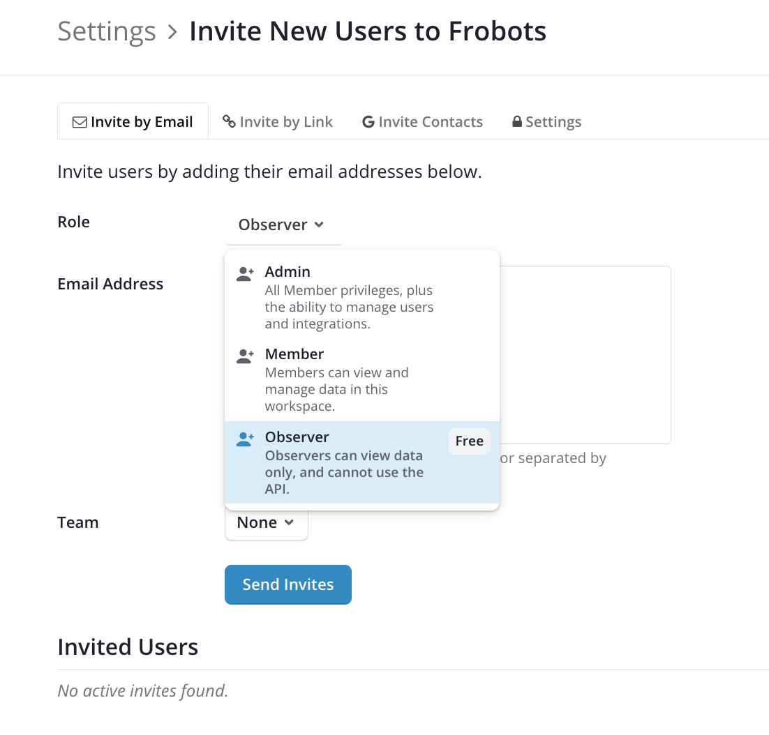Click the Google G icon for Invite Contacts

pos(368,122)
